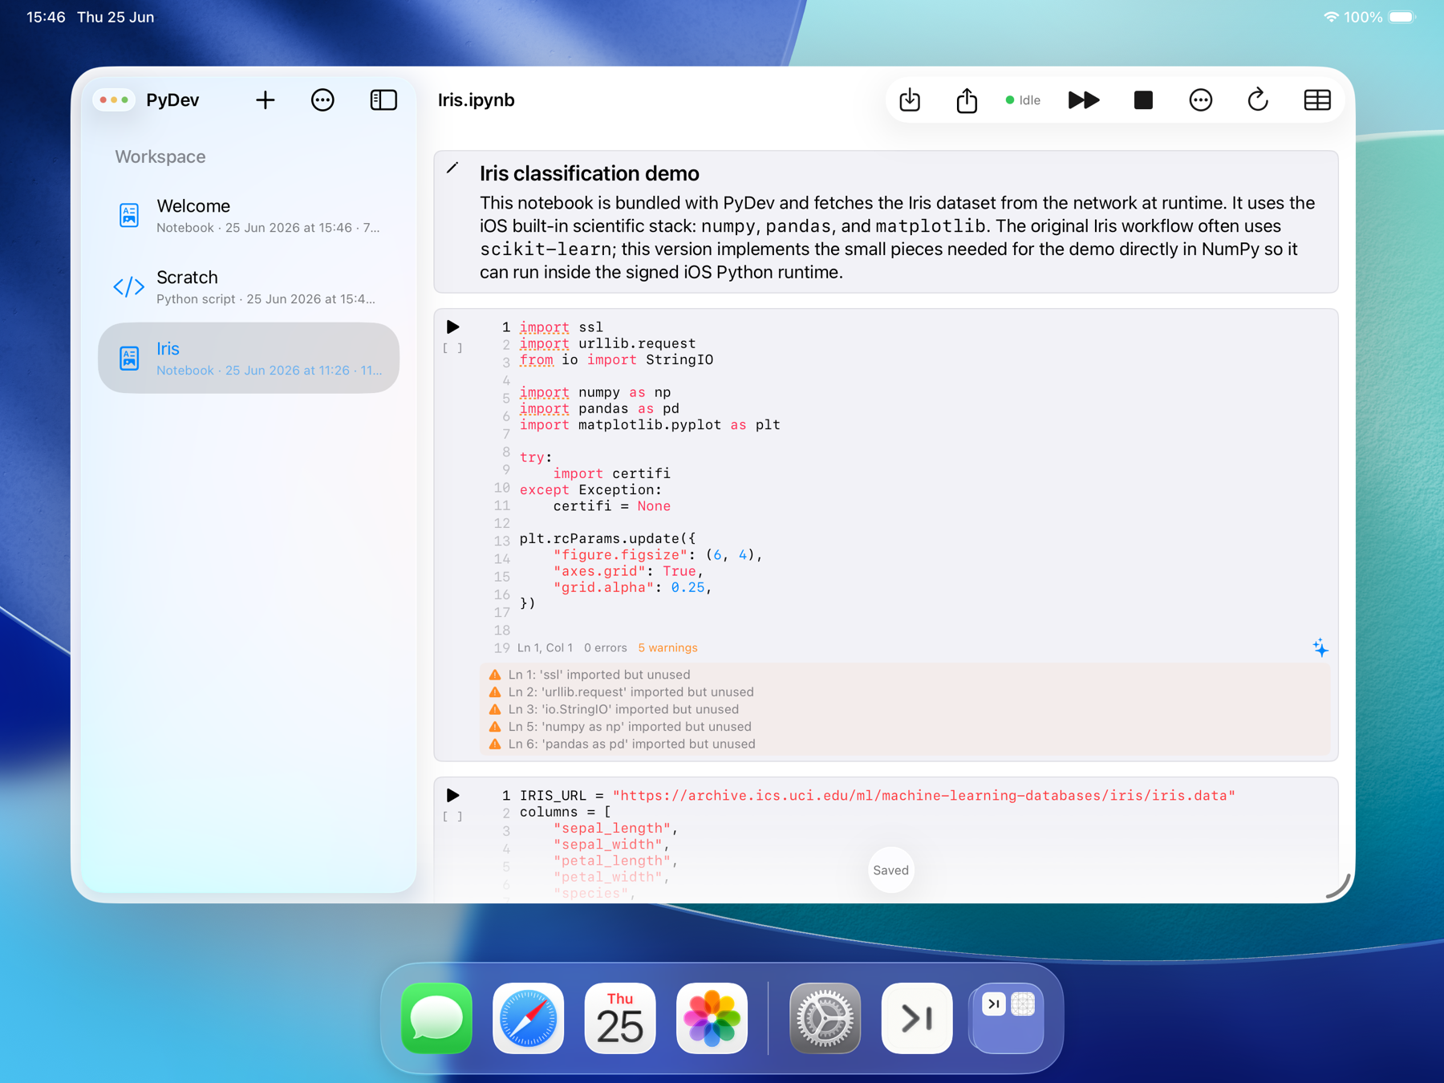Click the '5 warnings' status label

coord(667,648)
